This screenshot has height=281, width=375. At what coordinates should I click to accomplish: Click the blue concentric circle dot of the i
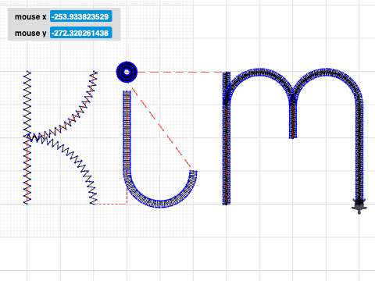[127, 72]
